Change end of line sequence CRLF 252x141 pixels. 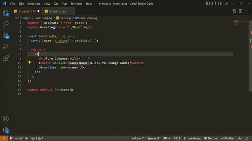pyautogui.click(x=177, y=138)
